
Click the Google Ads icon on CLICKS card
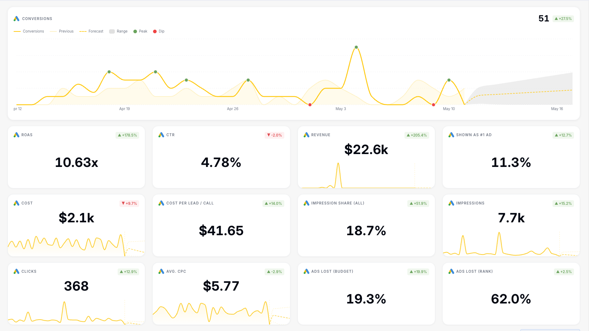(16, 271)
